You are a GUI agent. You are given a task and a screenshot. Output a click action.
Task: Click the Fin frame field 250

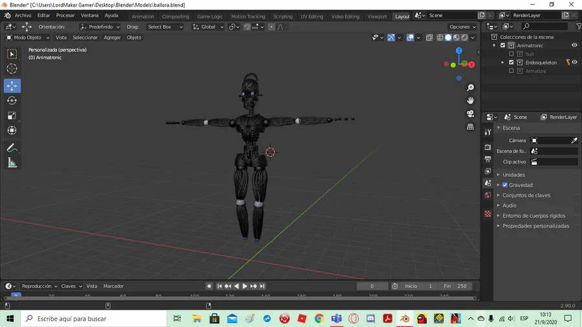coord(455,286)
